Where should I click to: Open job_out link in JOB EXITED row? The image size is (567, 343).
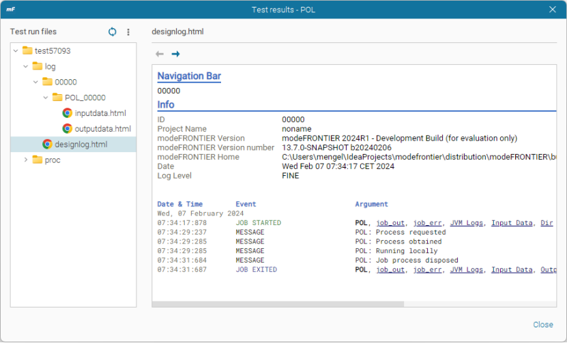coord(390,269)
